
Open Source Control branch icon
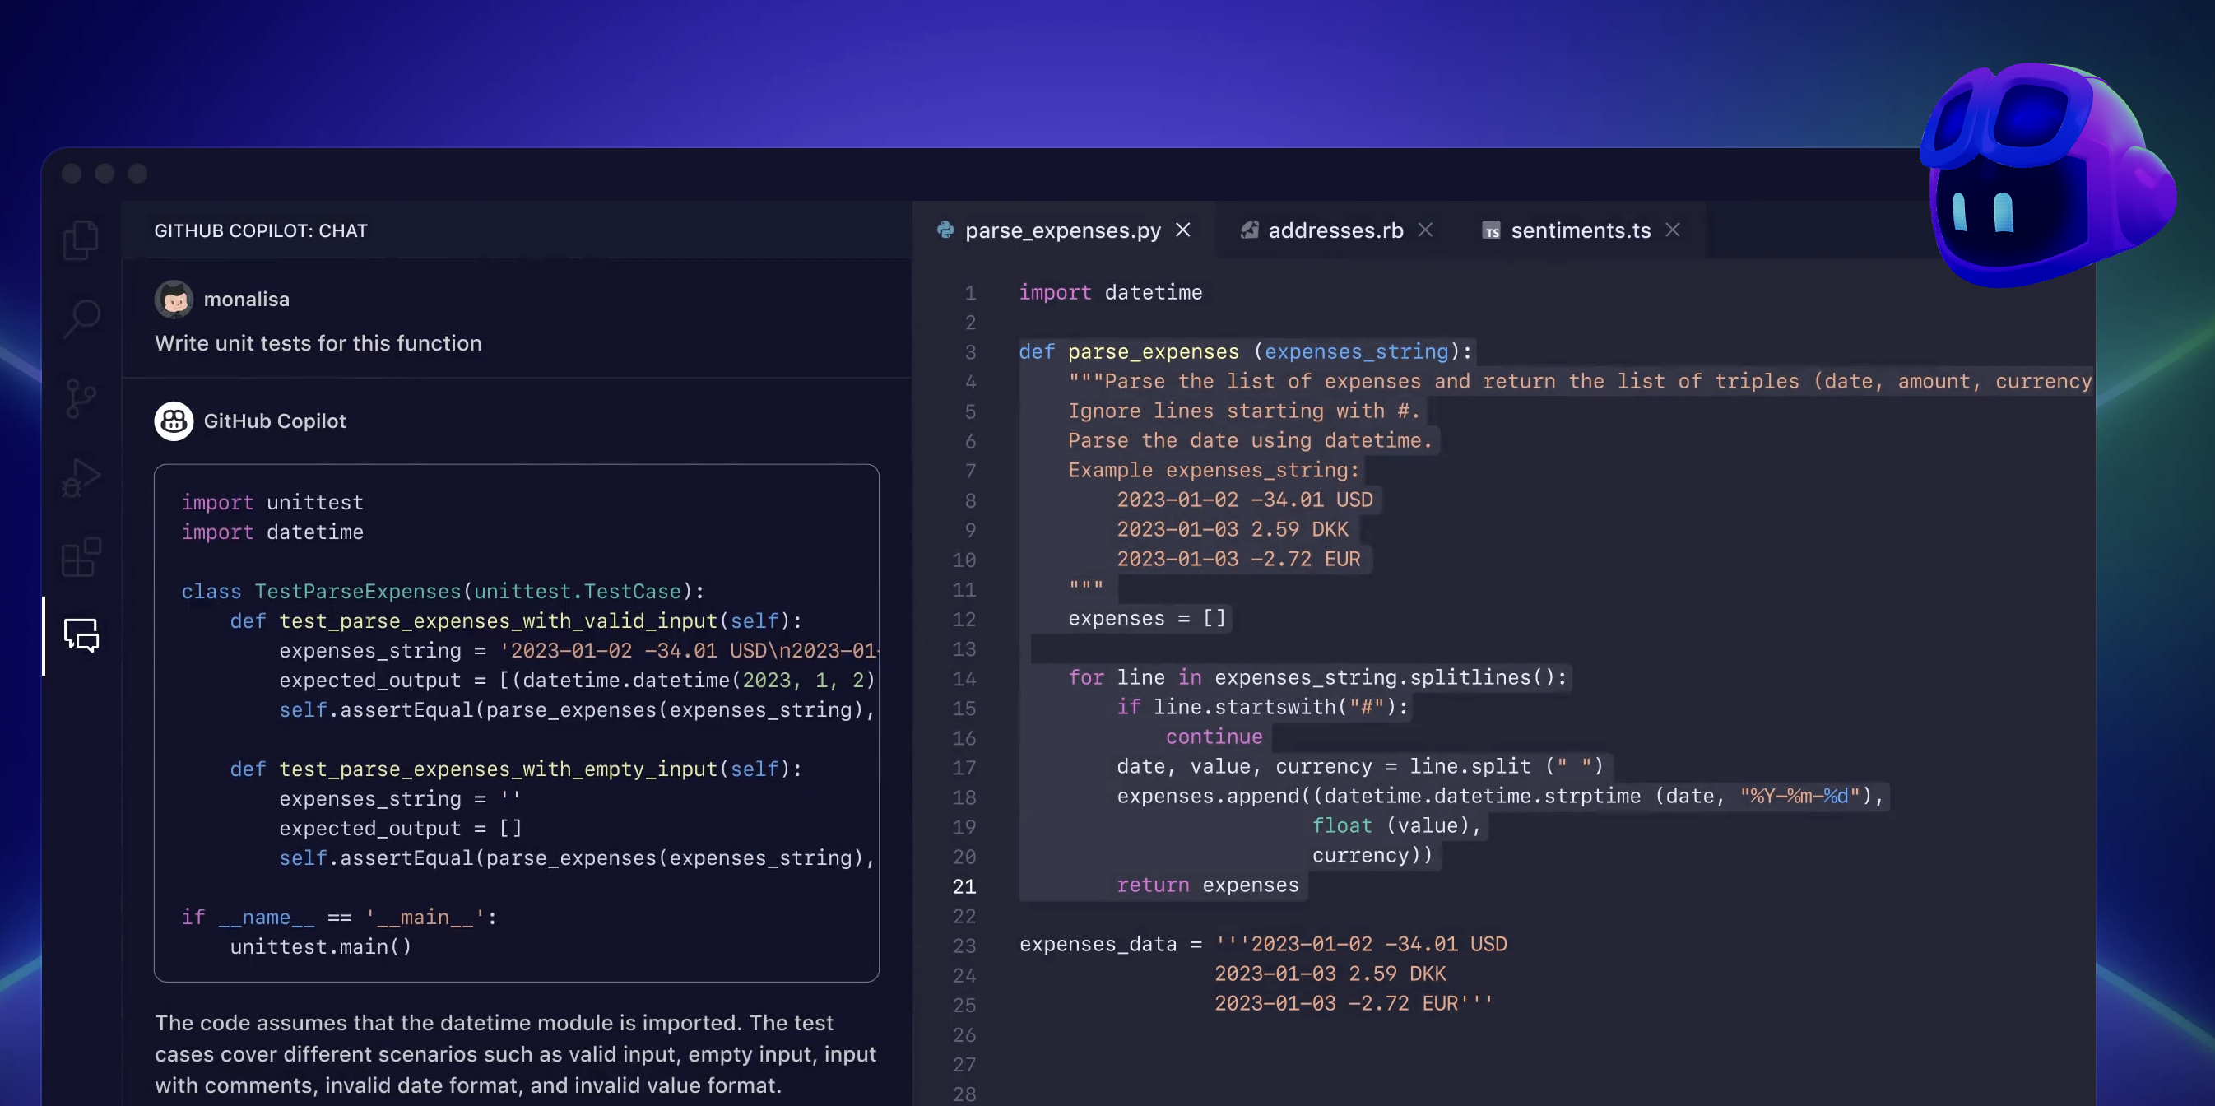pyautogui.click(x=81, y=398)
